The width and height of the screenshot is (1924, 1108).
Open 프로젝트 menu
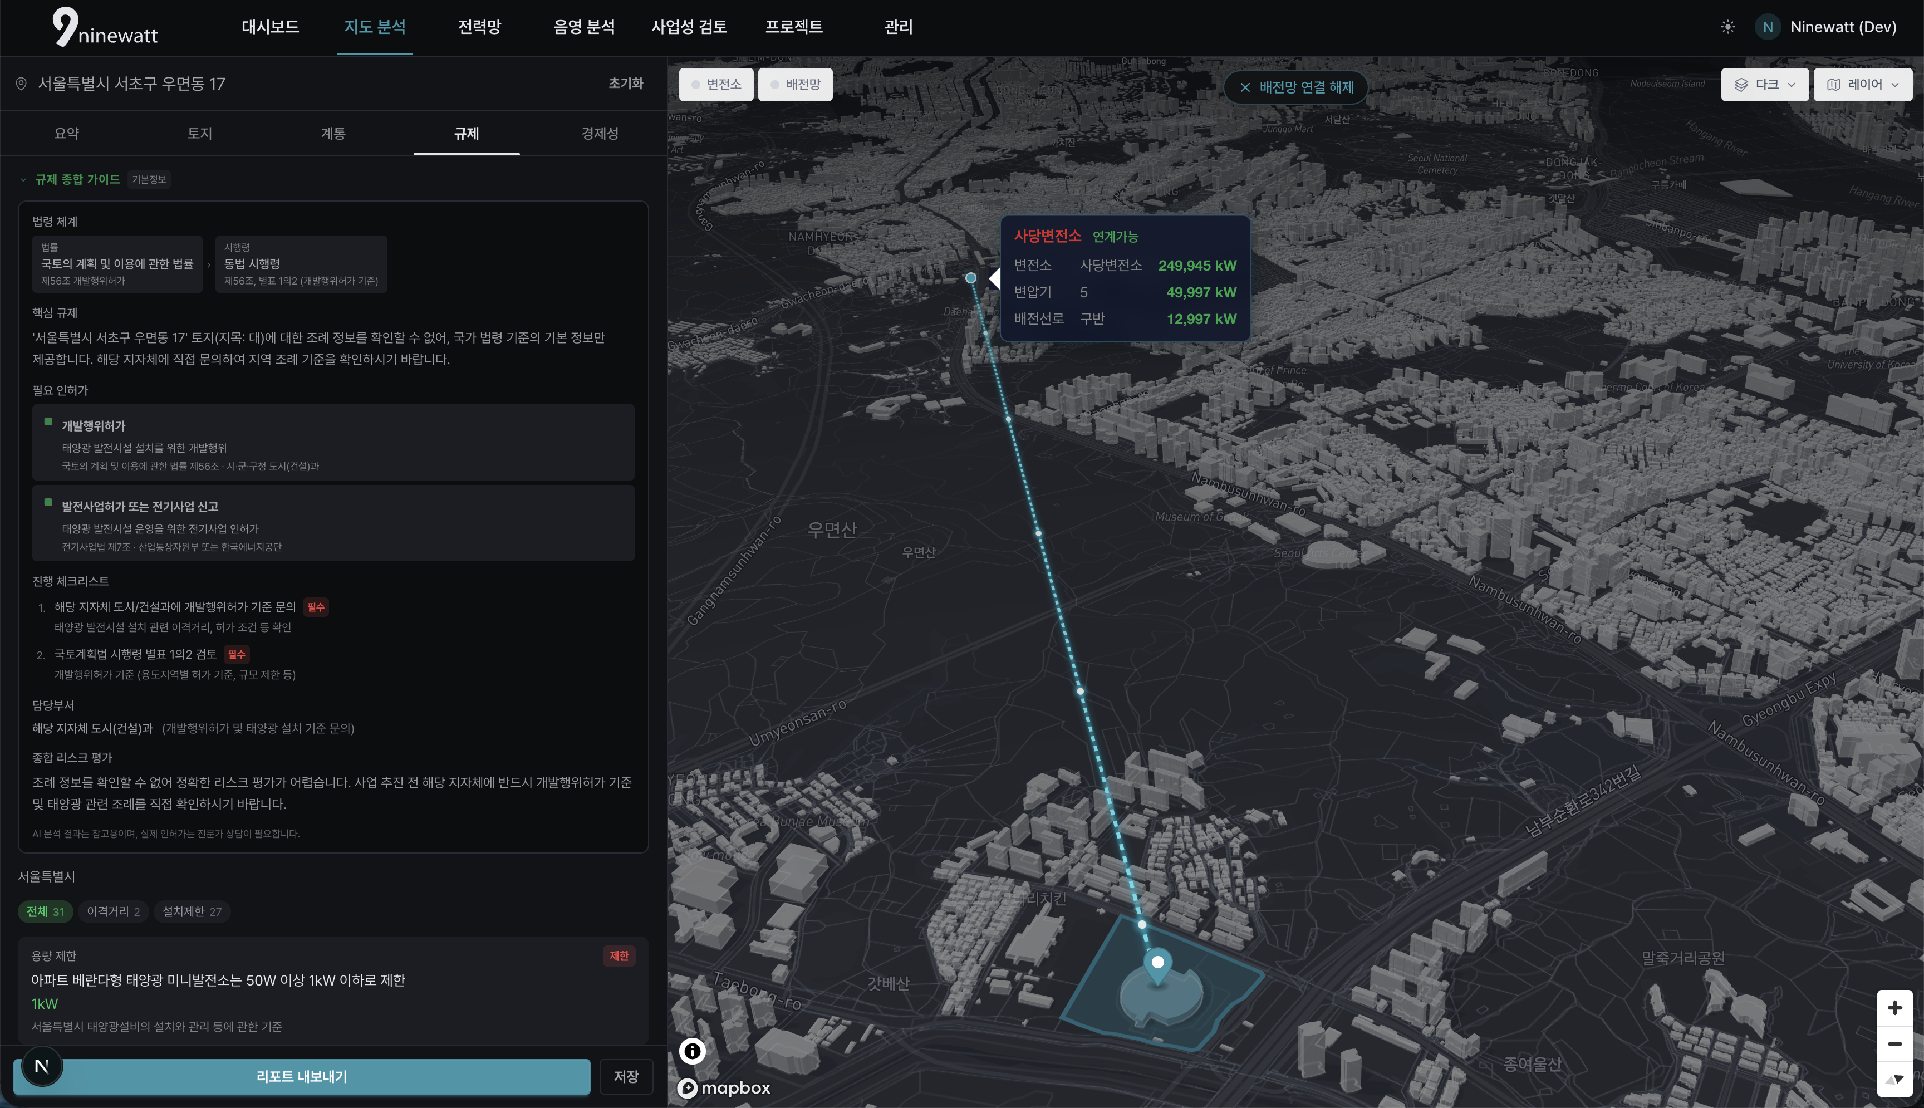793,27
